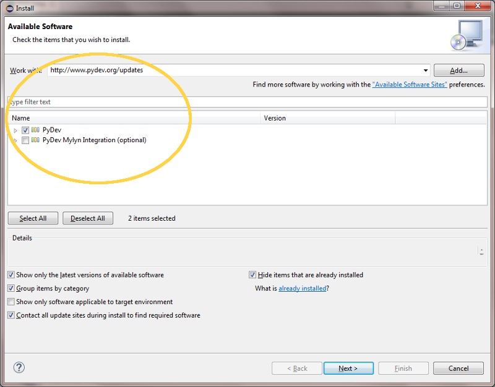The height and width of the screenshot is (387, 495).
Task: Click the Next button
Action: point(348,368)
